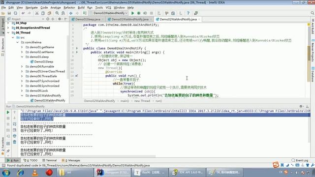Open the Terminal tool window tab
The width and height of the screenshot is (315, 177).
(x=49, y=160)
